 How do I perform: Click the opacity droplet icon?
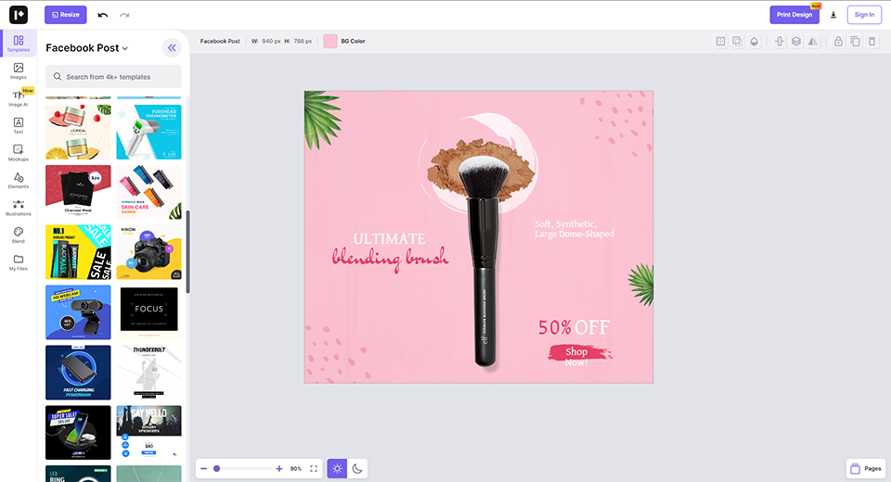755,42
